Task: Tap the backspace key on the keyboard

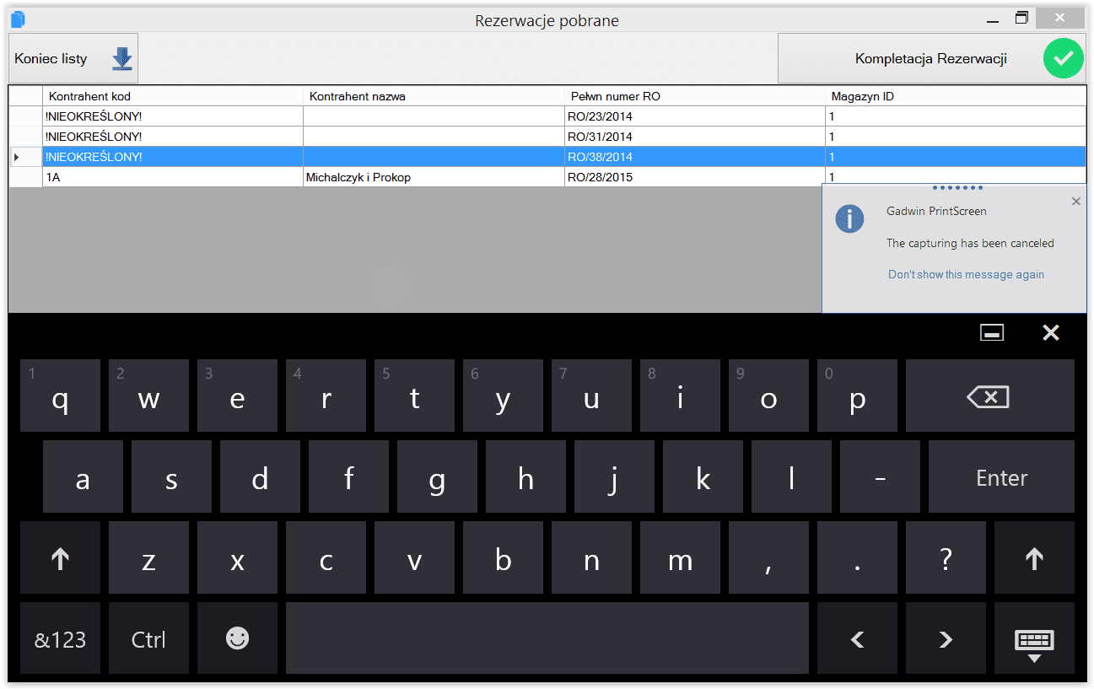Action: (989, 396)
